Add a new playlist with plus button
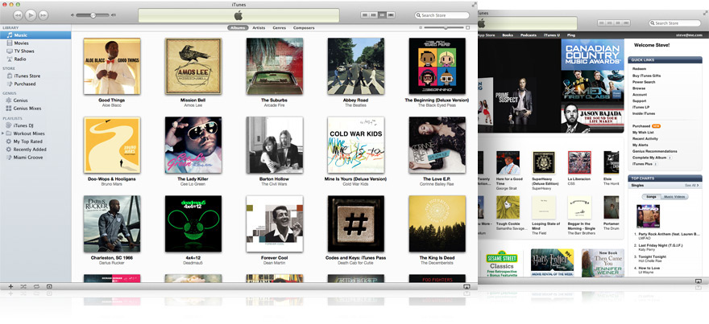The width and height of the screenshot is (709, 324). (x=10, y=286)
